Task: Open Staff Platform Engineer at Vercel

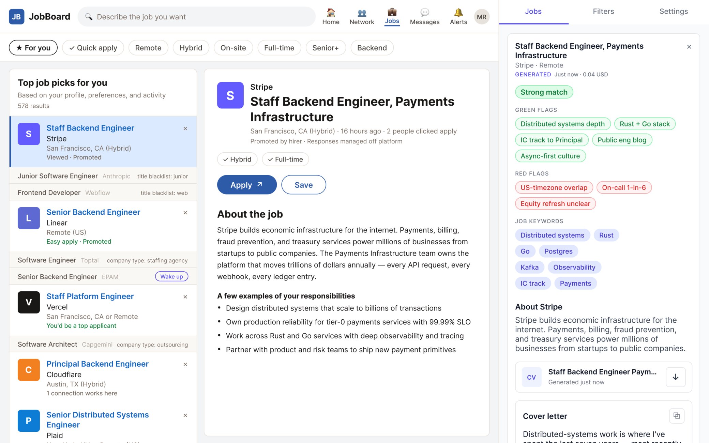Action: (x=90, y=296)
